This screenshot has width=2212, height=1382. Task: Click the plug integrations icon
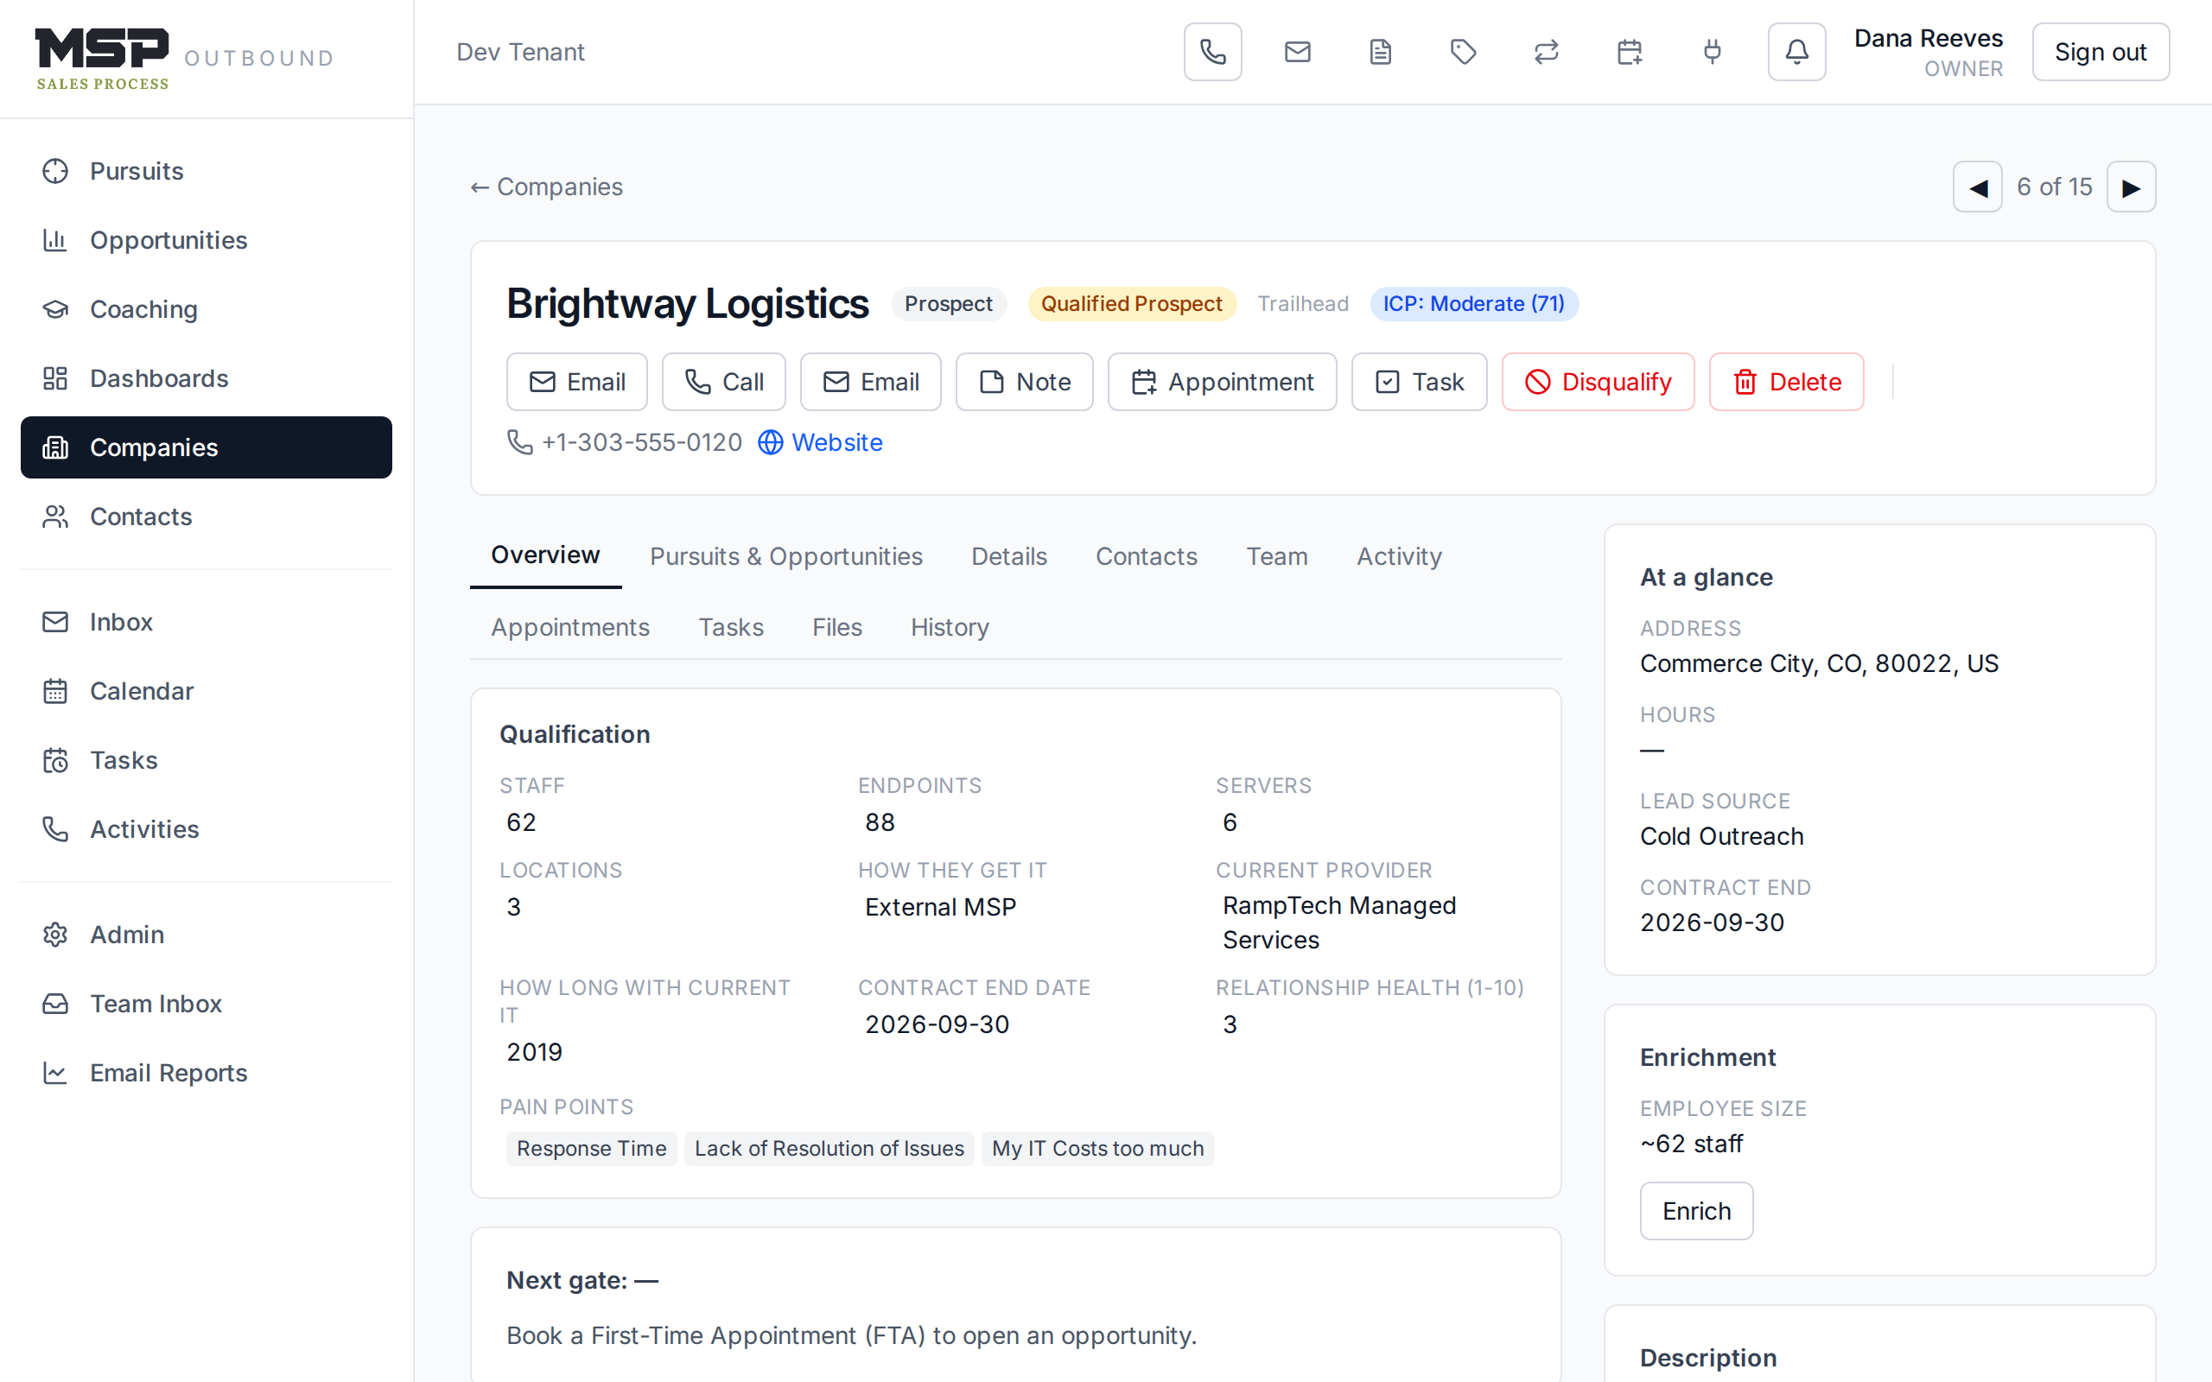(1713, 52)
